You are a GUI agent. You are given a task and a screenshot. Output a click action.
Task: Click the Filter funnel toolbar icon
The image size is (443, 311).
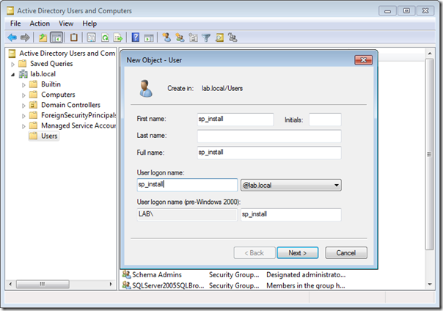pos(206,37)
